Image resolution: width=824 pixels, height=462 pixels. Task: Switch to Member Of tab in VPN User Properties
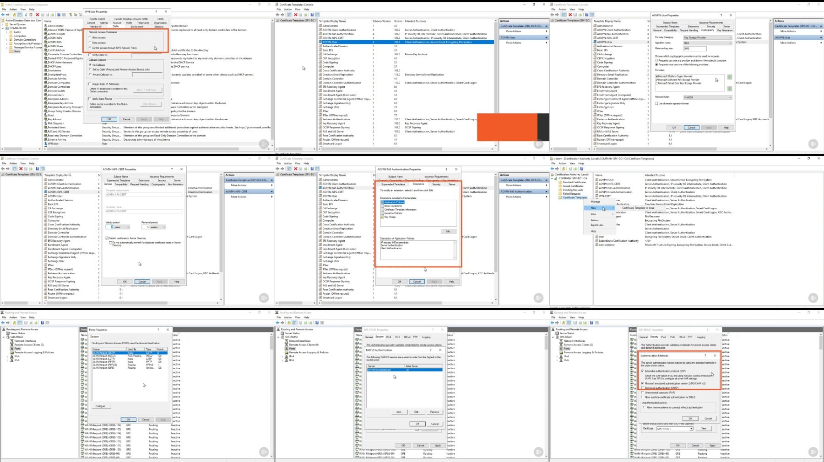point(96,27)
